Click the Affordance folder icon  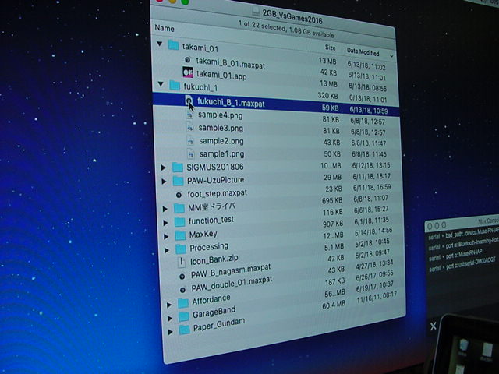coord(183,303)
